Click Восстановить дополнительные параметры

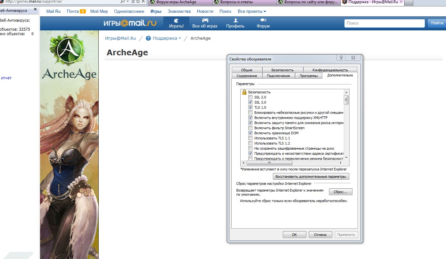[x=311, y=177]
